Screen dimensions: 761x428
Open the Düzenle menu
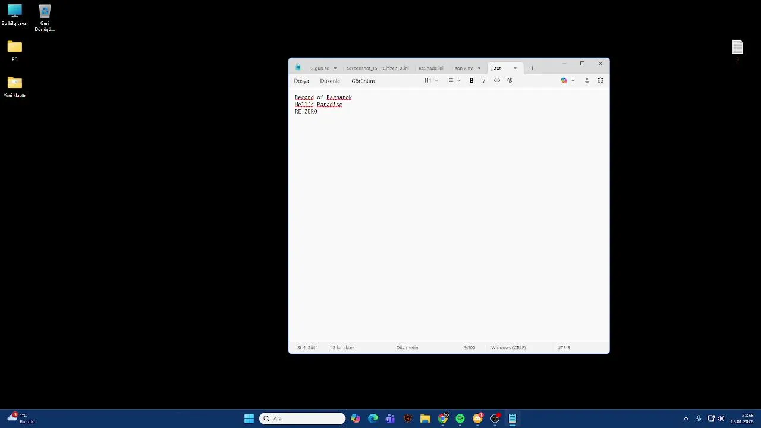point(330,81)
